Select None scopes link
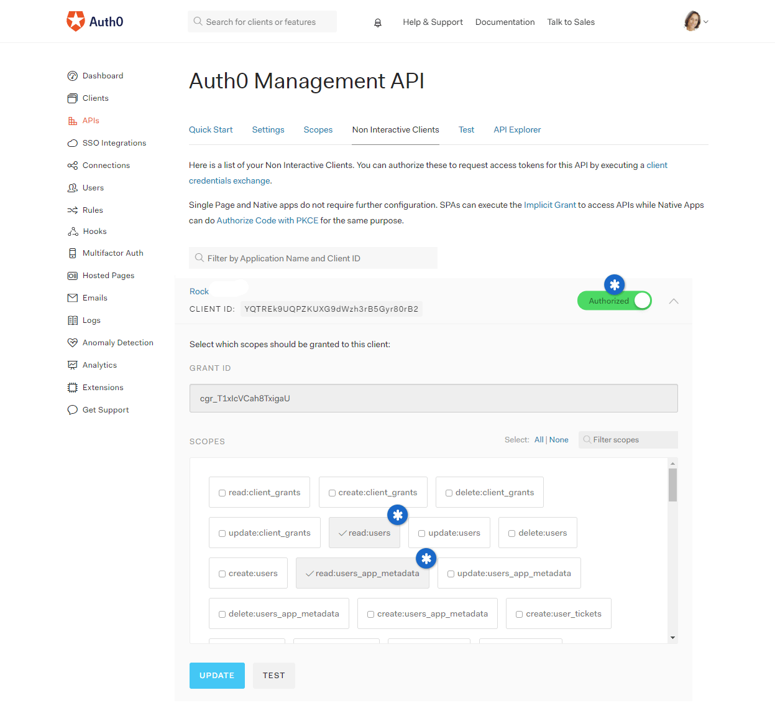 559,440
